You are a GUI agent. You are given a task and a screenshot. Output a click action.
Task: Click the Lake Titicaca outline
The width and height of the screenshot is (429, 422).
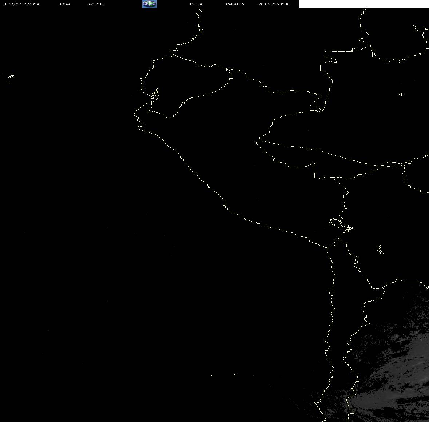[341, 224]
